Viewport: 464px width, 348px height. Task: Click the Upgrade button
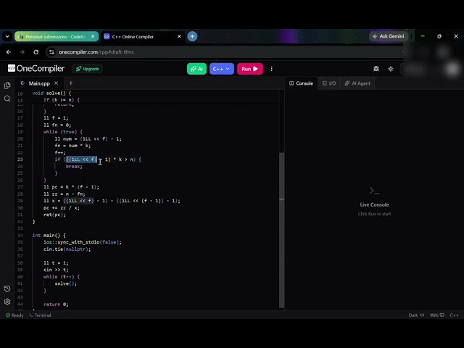click(x=87, y=69)
